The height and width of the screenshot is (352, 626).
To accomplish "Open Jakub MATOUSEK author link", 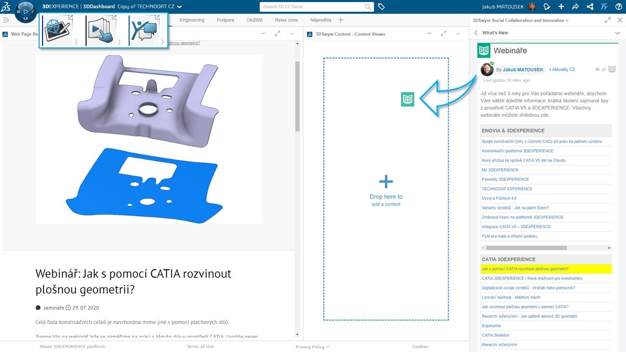I will [523, 69].
